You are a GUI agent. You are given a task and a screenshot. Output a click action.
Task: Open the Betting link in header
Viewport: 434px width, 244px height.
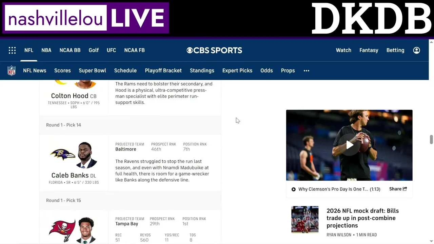pos(395,50)
